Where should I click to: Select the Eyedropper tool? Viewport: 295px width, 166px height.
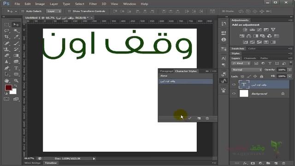tap(16, 37)
